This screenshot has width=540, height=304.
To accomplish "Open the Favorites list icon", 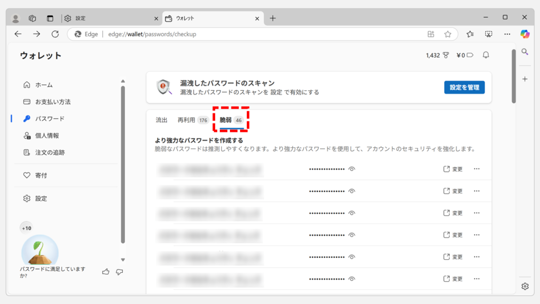I will pyautogui.click(x=470, y=34).
